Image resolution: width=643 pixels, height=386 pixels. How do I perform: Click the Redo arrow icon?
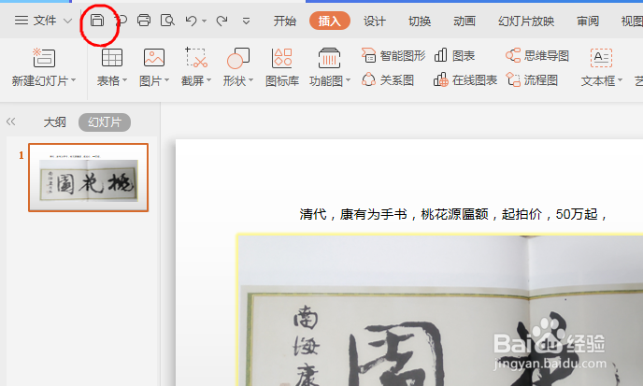[221, 21]
